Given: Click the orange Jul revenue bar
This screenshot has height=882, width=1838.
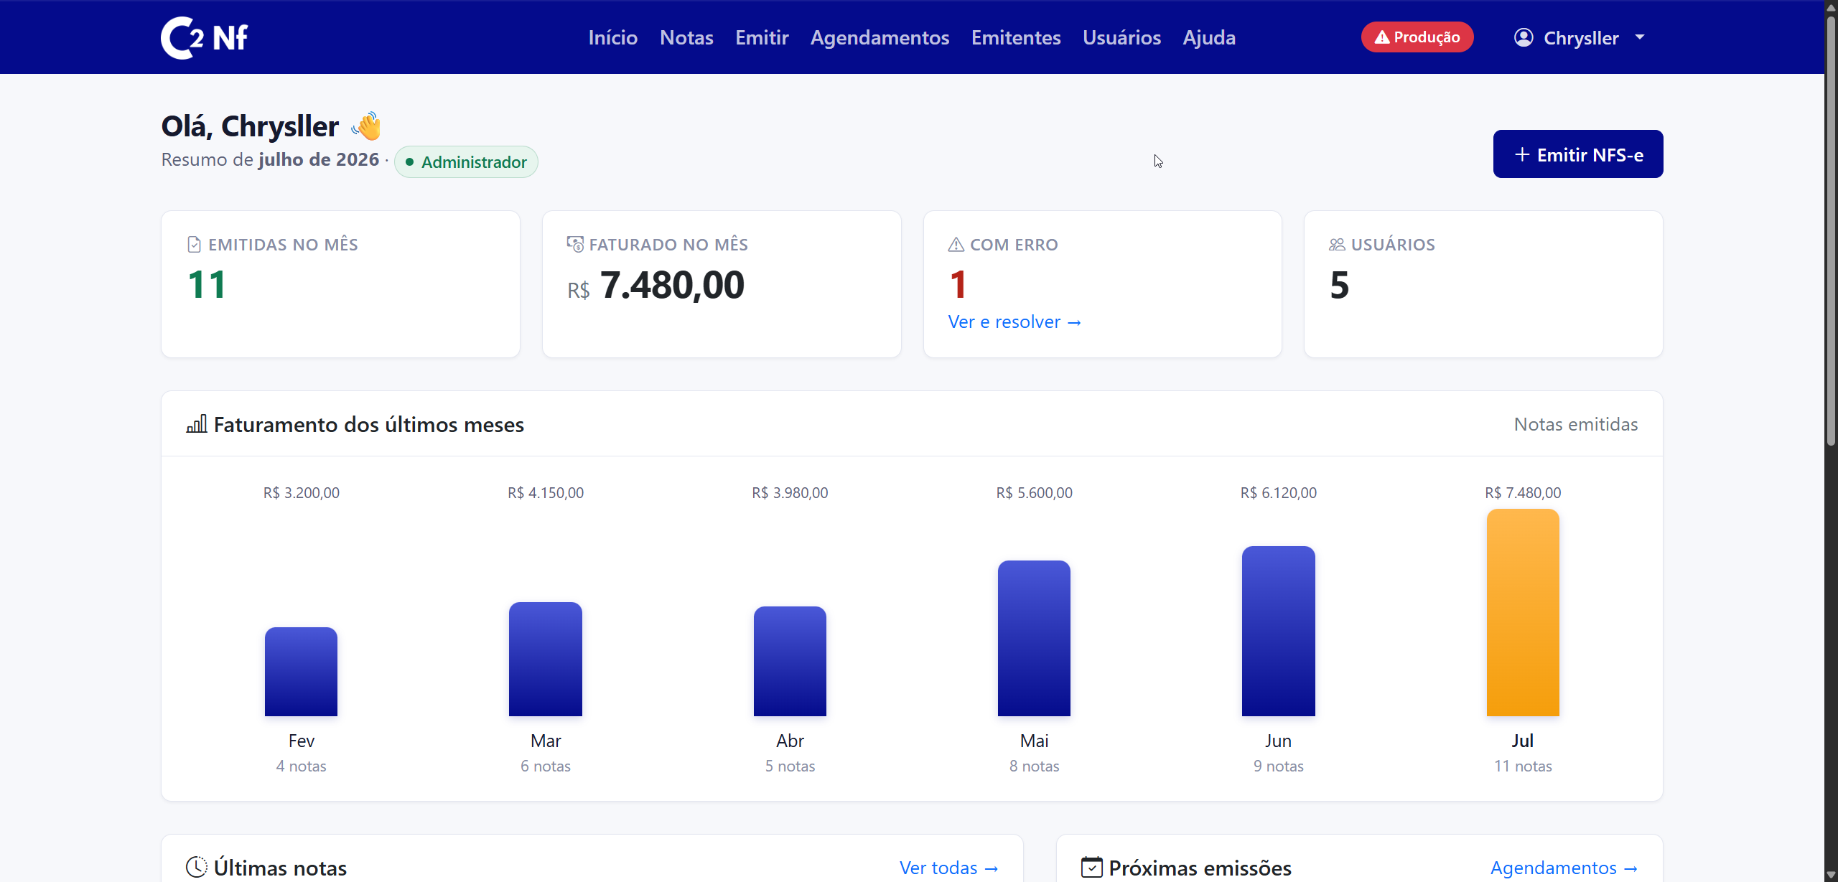Looking at the screenshot, I should click(x=1523, y=612).
